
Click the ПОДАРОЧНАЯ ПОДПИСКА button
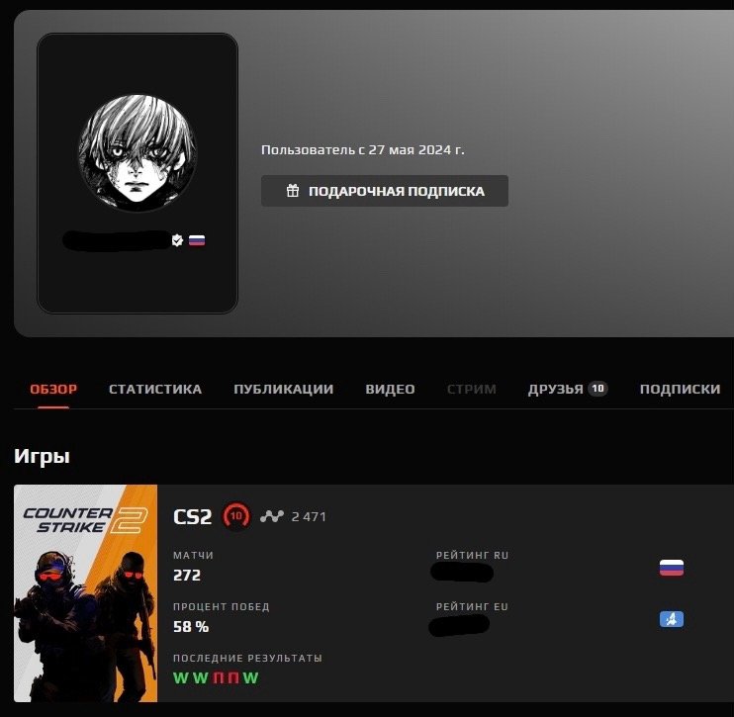click(x=385, y=191)
